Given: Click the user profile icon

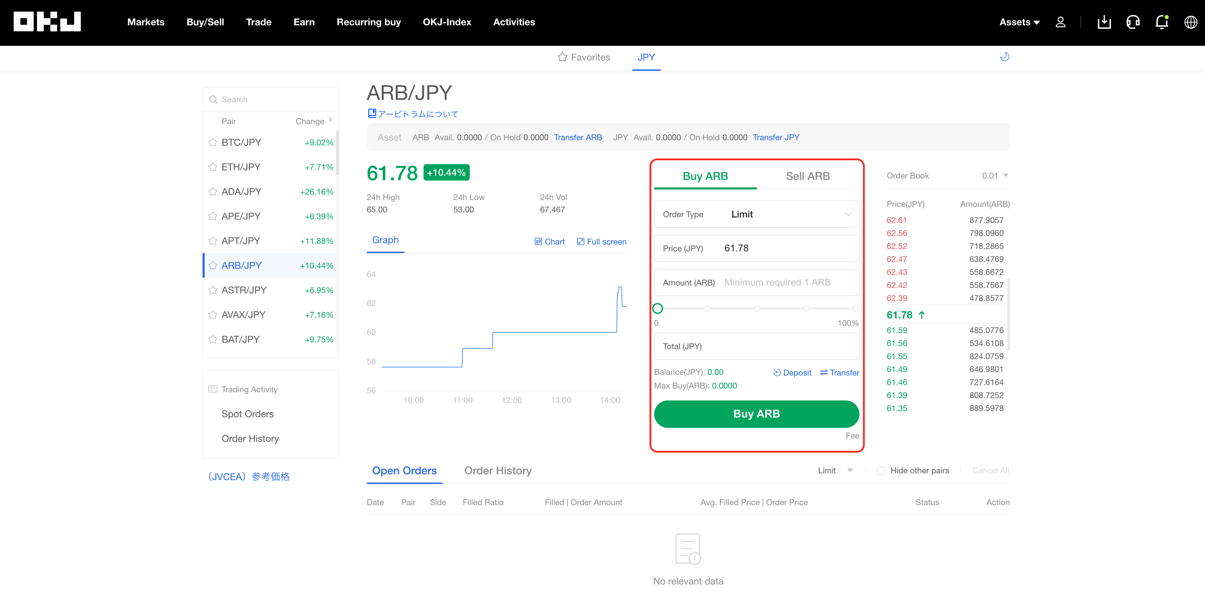Looking at the screenshot, I should 1061,22.
